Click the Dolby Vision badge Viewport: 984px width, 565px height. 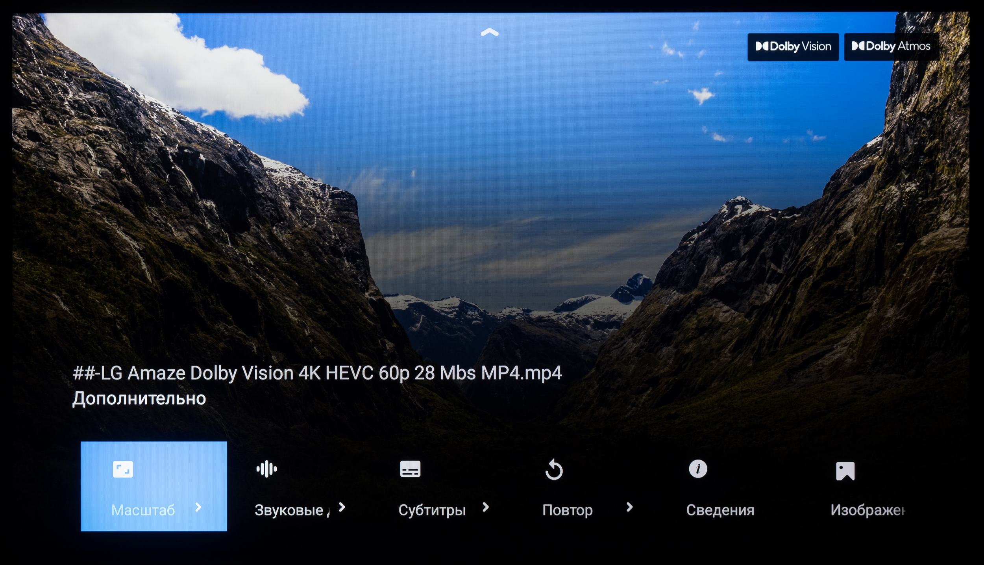[793, 46]
